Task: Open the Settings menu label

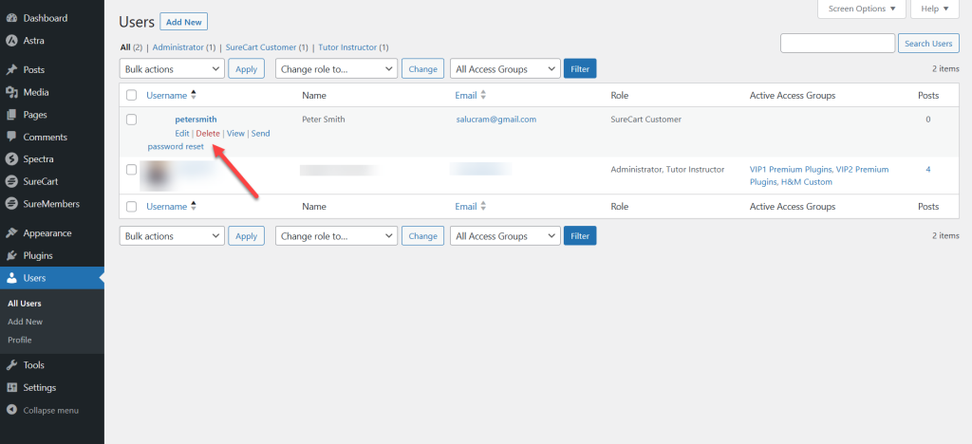Action: [40, 388]
